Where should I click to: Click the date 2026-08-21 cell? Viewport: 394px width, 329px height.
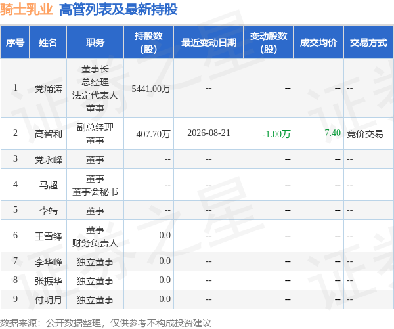[x=209, y=133]
